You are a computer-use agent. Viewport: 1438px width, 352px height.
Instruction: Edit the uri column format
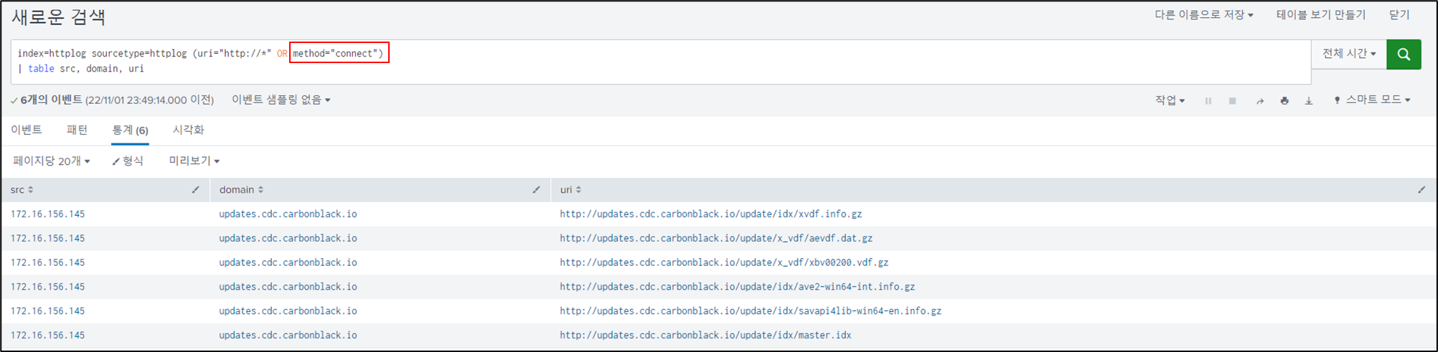(x=1421, y=190)
